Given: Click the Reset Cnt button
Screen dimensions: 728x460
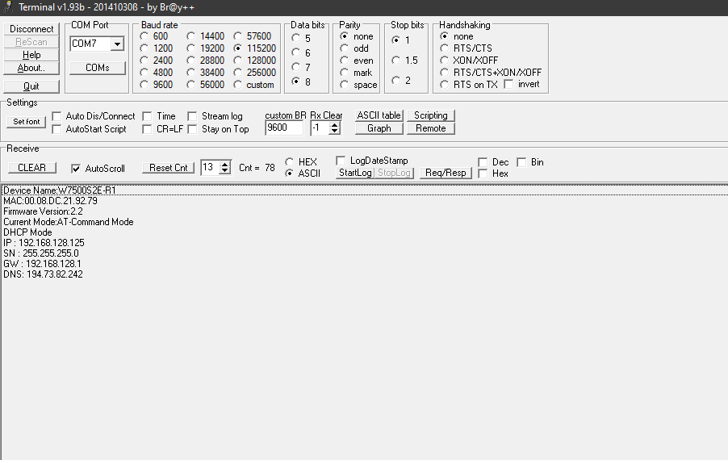Looking at the screenshot, I should tap(168, 168).
